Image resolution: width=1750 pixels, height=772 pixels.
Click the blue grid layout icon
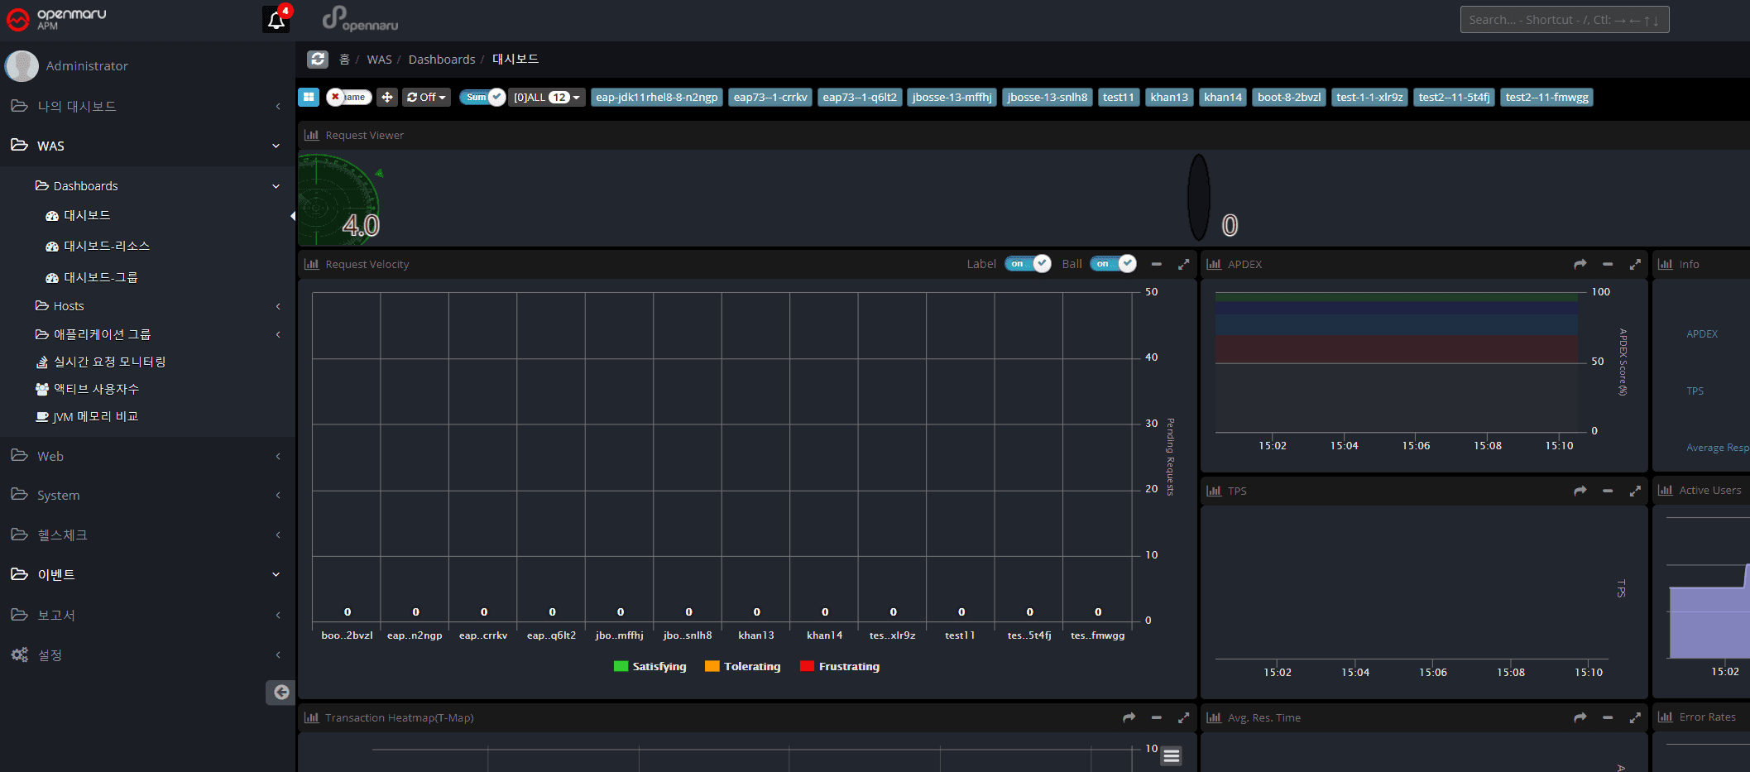309,98
